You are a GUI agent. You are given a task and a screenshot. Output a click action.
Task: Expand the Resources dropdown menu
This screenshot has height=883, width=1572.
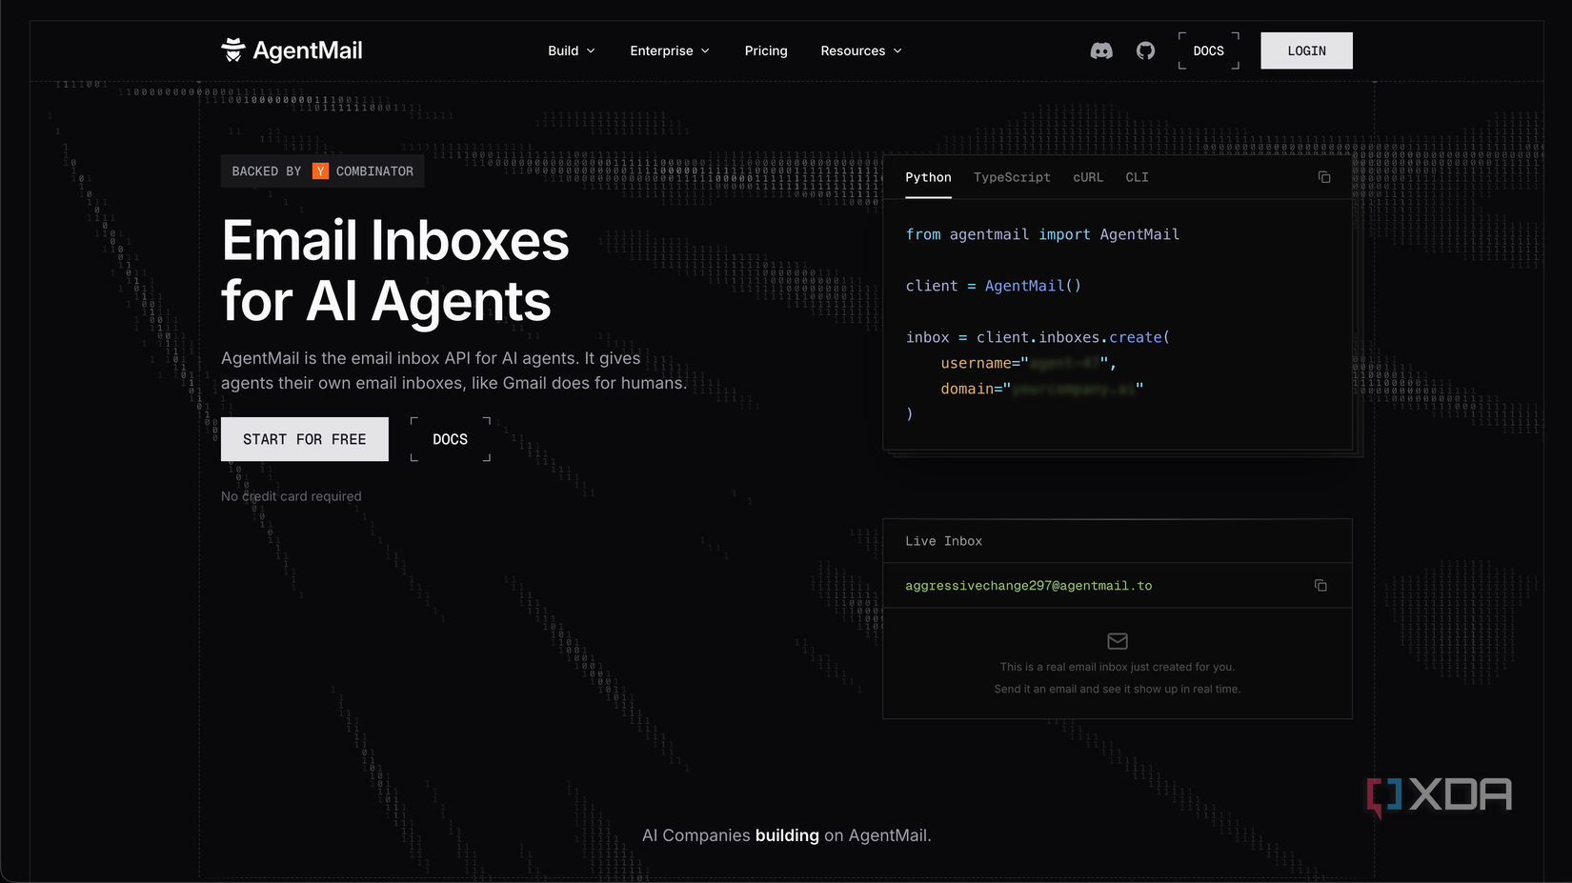[x=861, y=50]
